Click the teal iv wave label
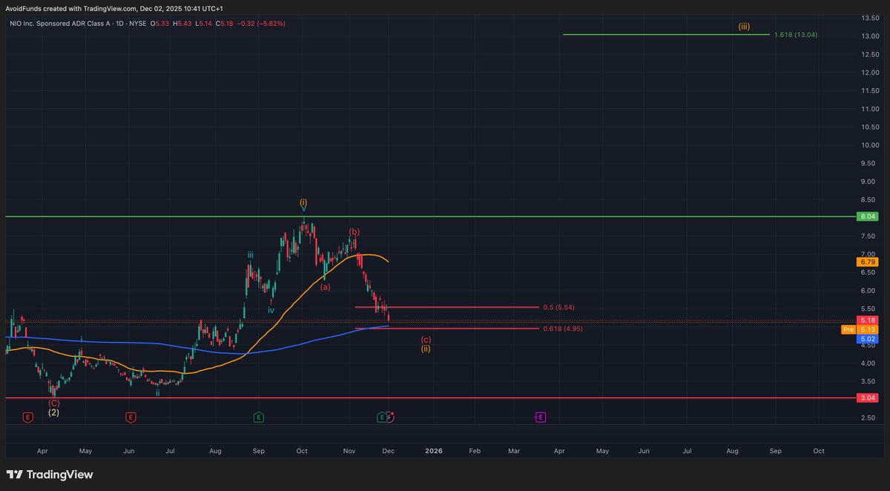The width and height of the screenshot is (890, 491). click(x=271, y=310)
